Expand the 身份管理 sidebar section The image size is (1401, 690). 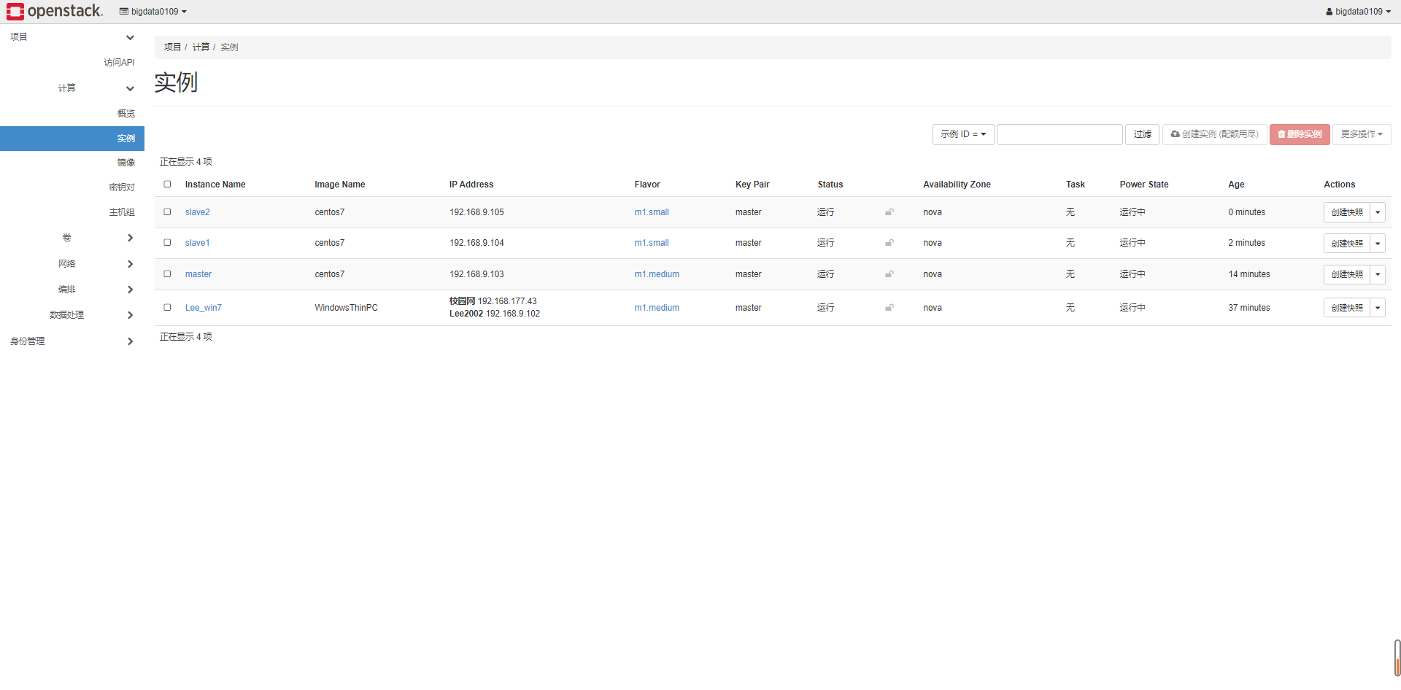pos(72,341)
